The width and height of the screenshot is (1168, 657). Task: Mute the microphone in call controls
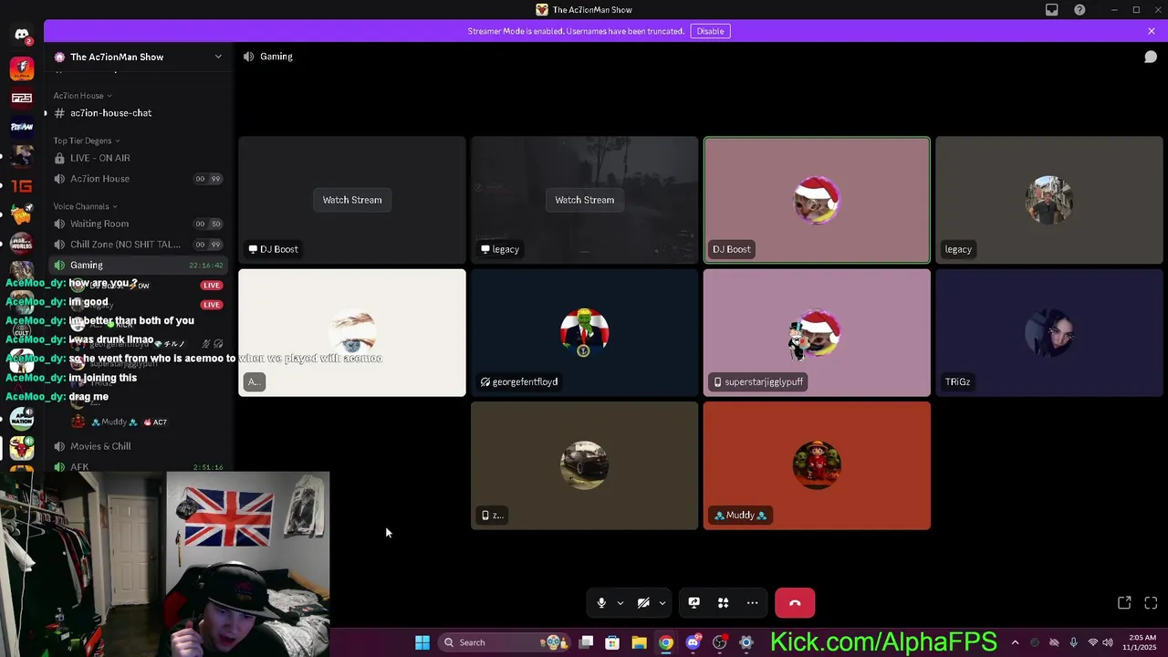click(x=601, y=603)
